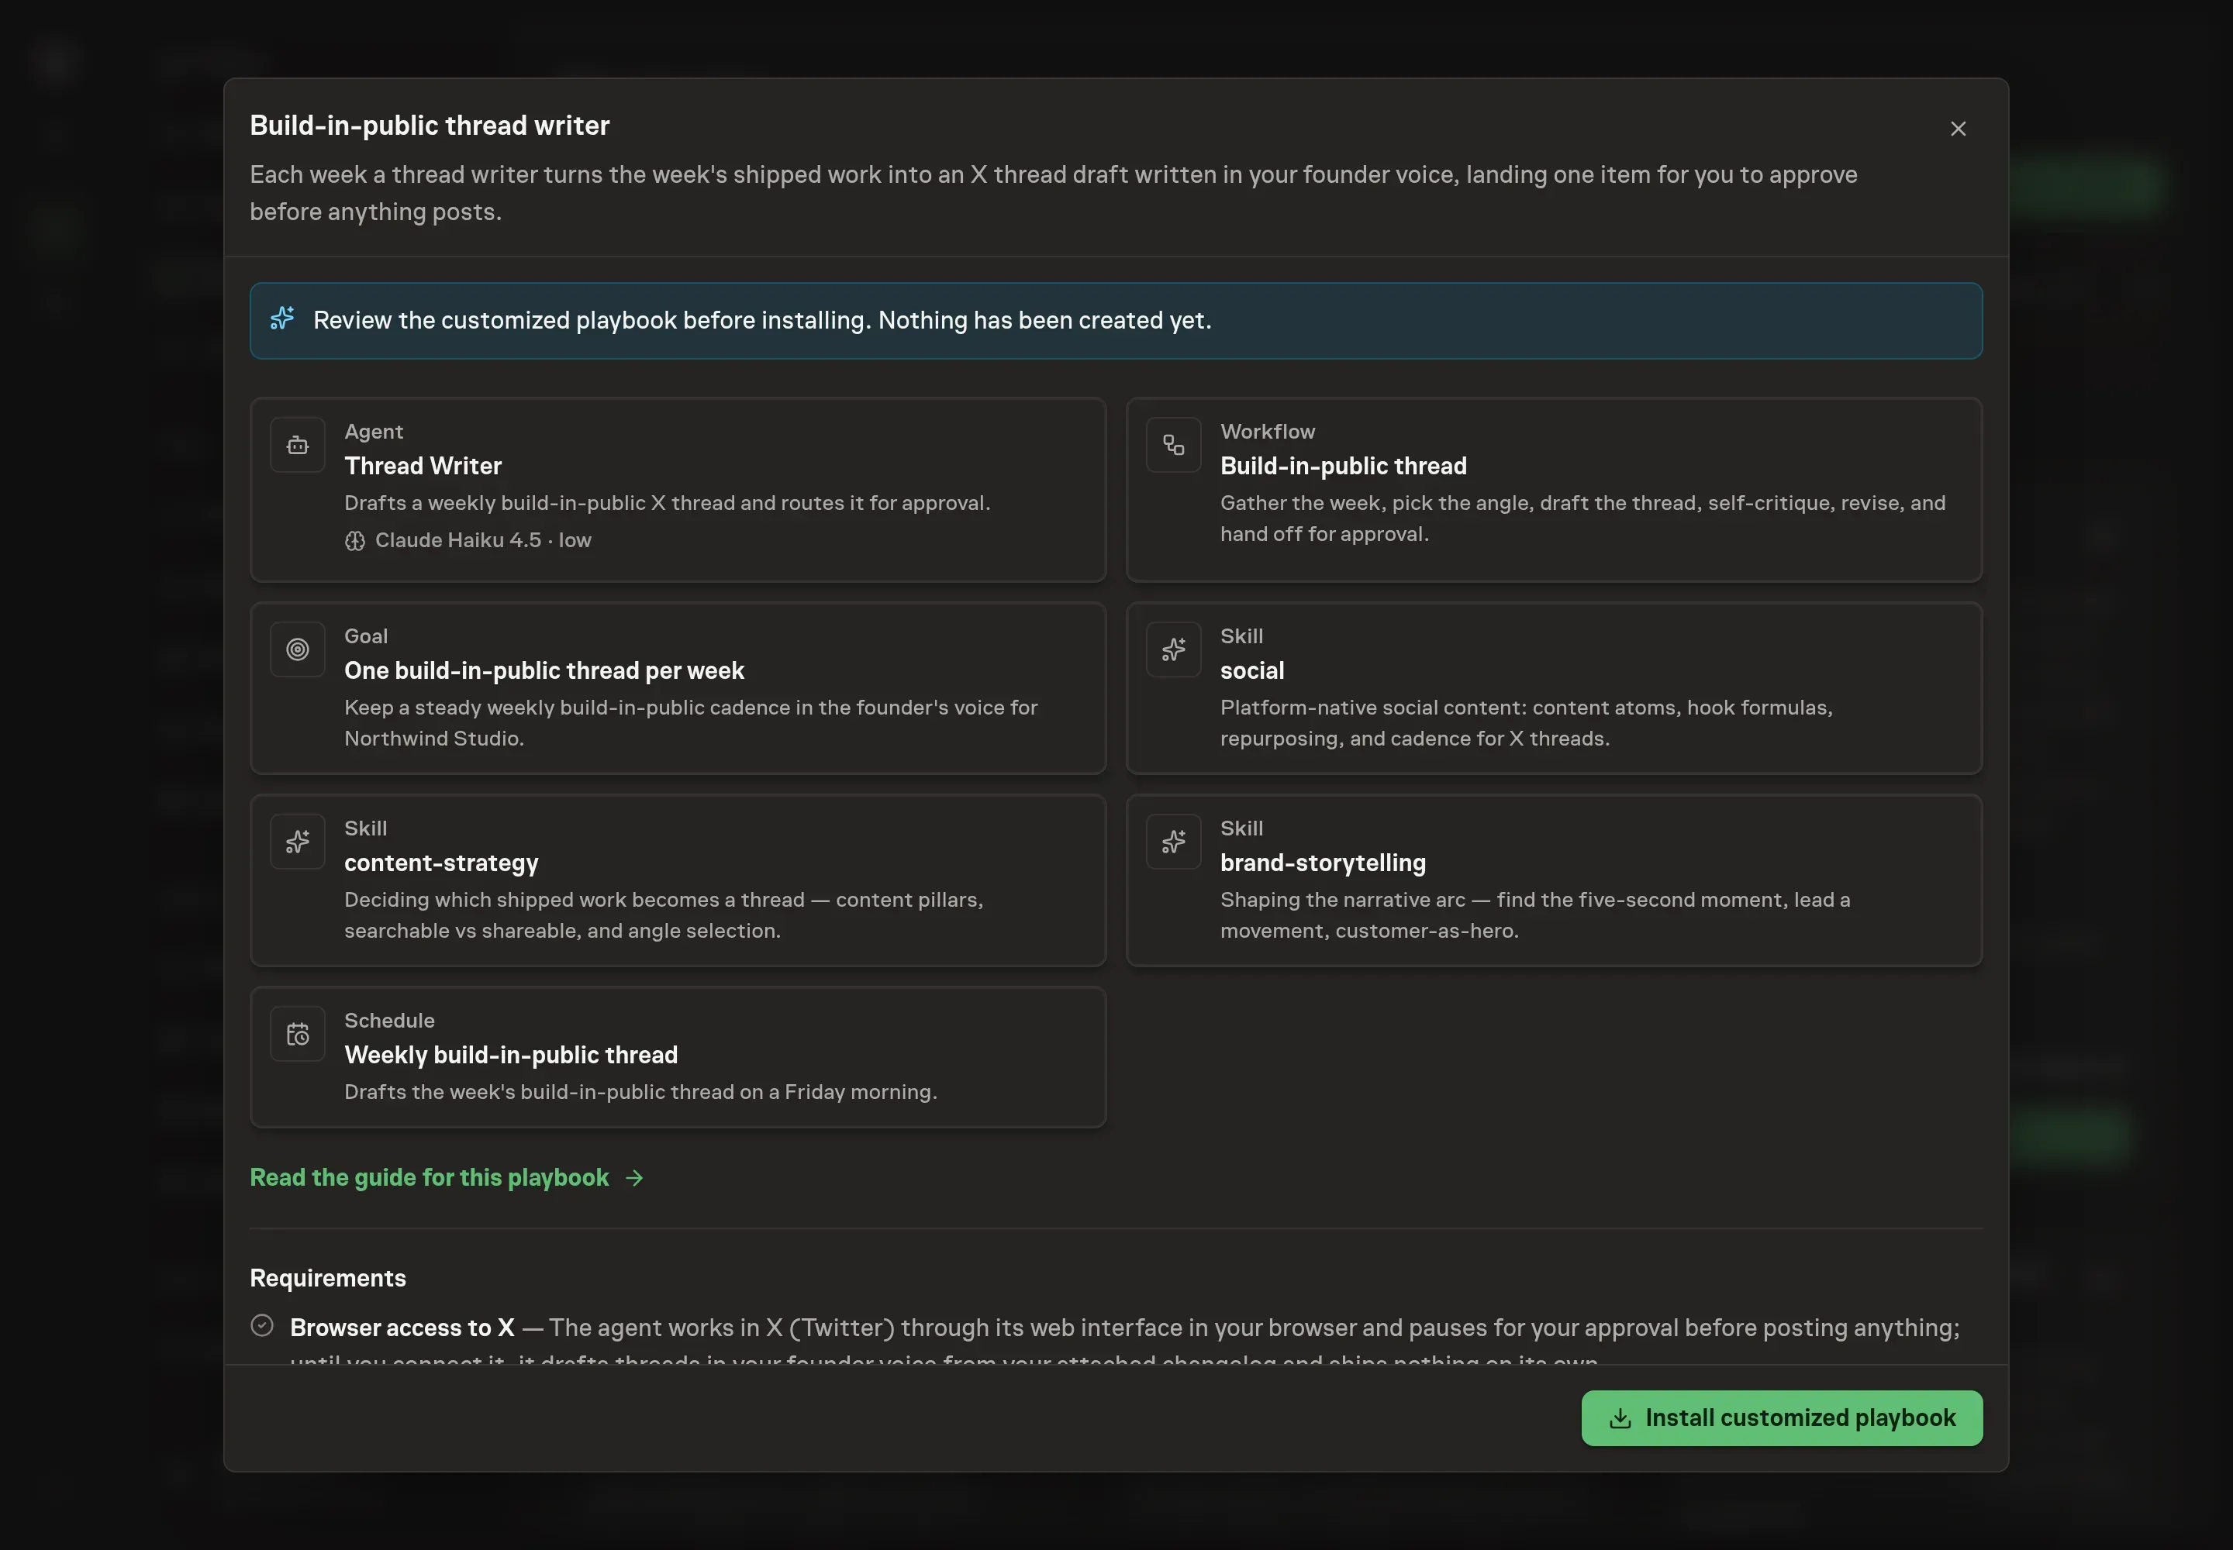Click the Goal type label
This screenshot has height=1550, width=2233.
coord(365,636)
